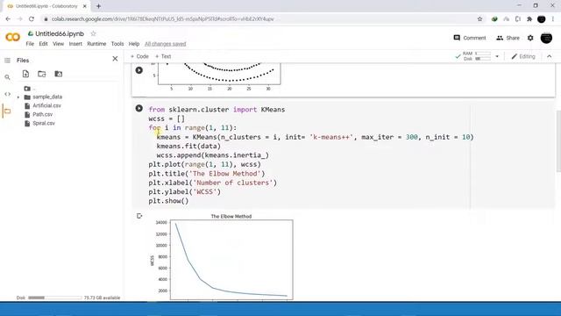
Task: Open the code snippets sidebar icon
Action: coord(7,94)
